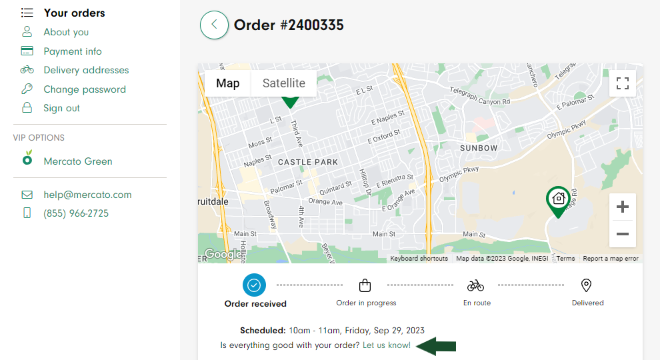Click the Let us know! link
Screen dimensions: 660x360
point(387,345)
